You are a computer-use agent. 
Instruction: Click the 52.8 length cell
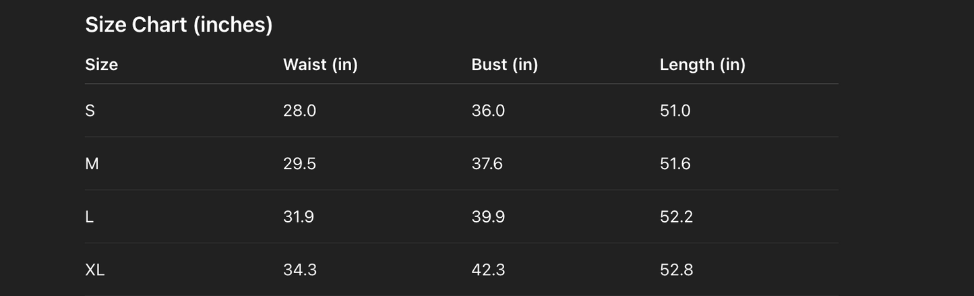click(676, 270)
